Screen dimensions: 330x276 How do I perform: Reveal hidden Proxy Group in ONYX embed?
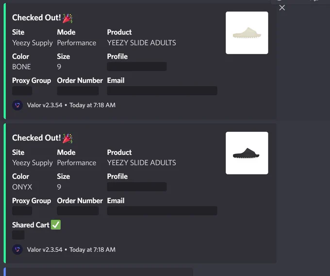pos(22,211)
